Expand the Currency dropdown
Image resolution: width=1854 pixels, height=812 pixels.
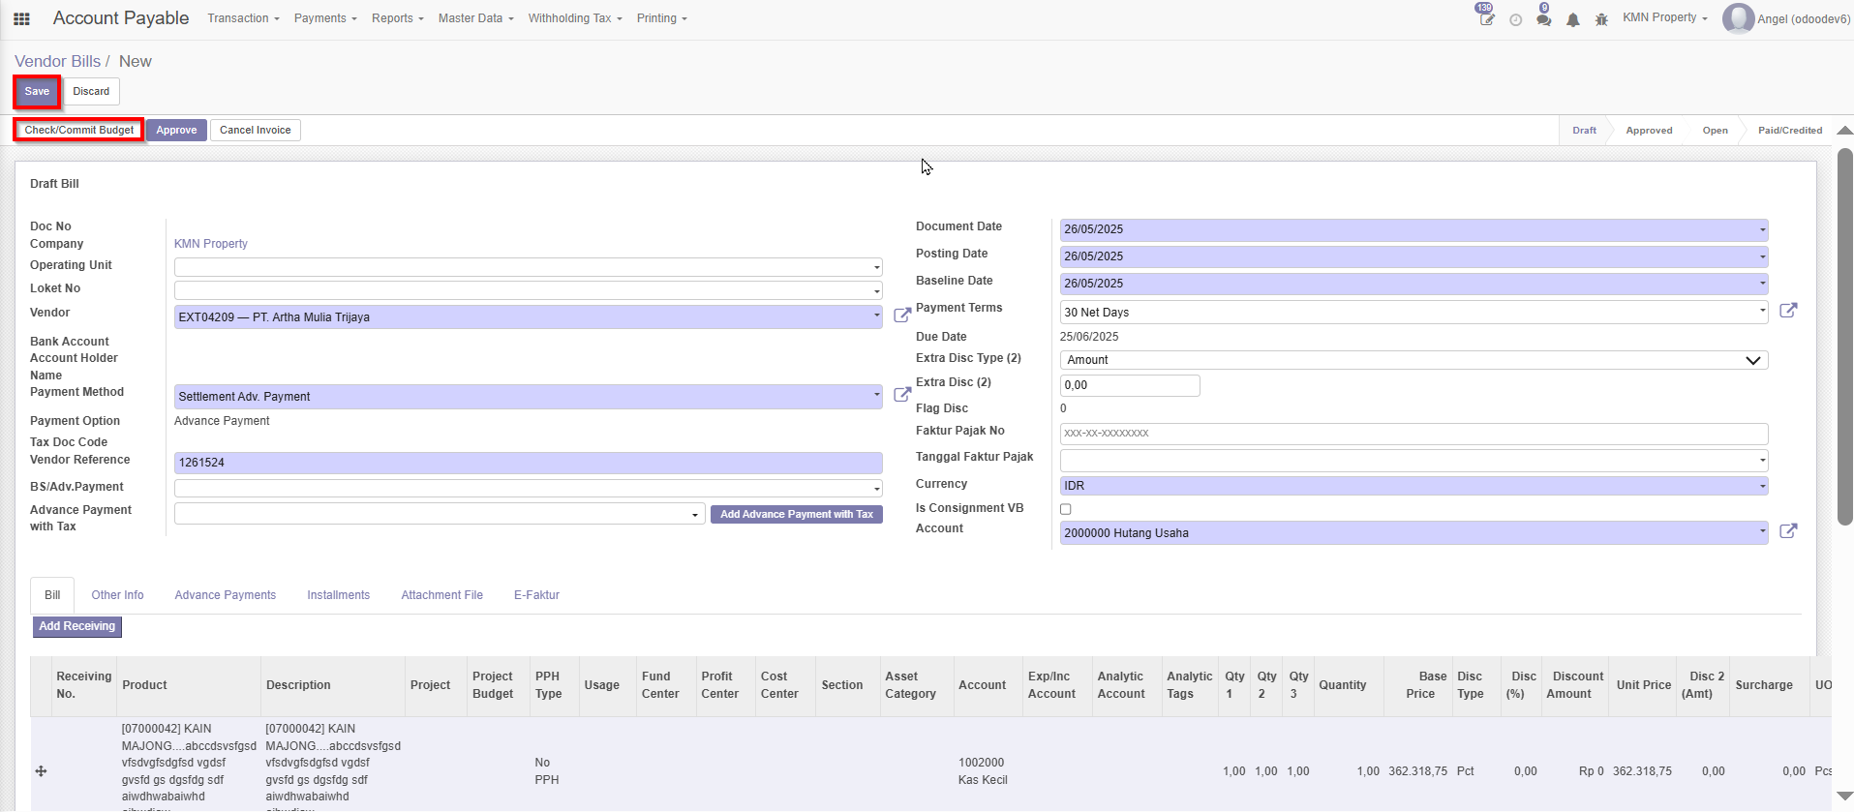[x=1413, y=486]
